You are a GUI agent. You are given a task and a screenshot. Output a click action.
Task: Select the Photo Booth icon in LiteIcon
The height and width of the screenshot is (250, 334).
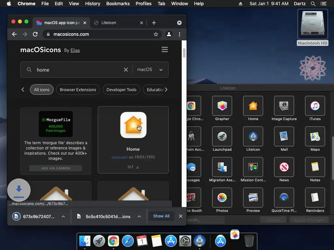pos(194,198)
